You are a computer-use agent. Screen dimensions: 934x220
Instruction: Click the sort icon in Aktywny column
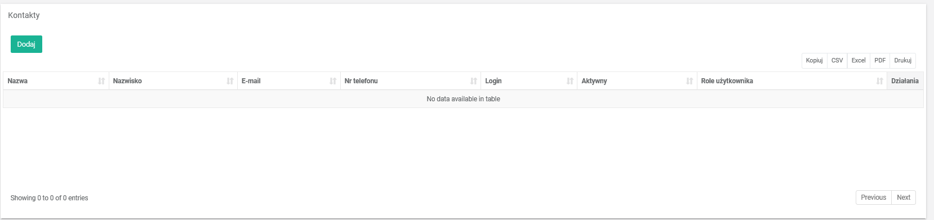tap(690, 81)
